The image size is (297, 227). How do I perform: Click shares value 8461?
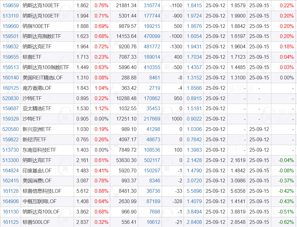point(154,78)
